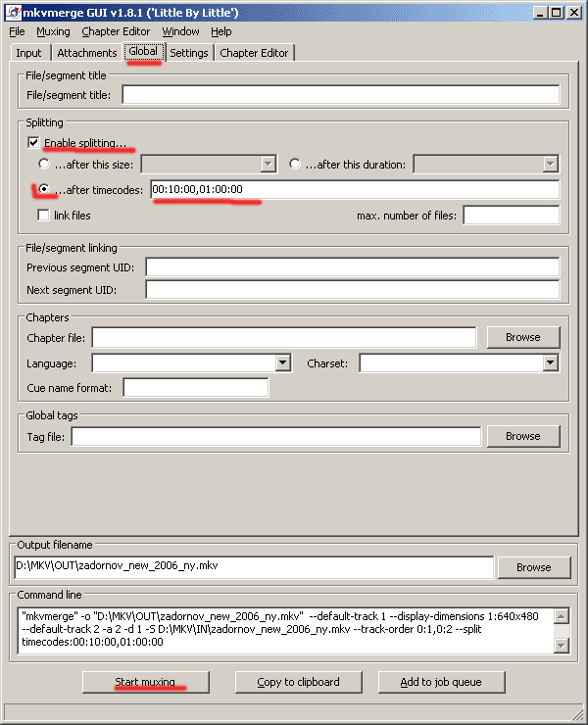This screenshot has height=725, width=588.
Task: Click the command line scroll-down arrow
Action: pos(561,646)
